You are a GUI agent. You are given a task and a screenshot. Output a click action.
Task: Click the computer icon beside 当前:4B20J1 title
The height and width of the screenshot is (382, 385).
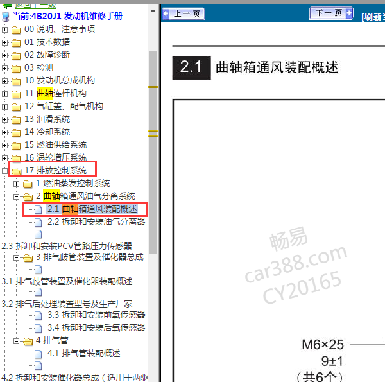pyautogui.click(x=6, y=17)
